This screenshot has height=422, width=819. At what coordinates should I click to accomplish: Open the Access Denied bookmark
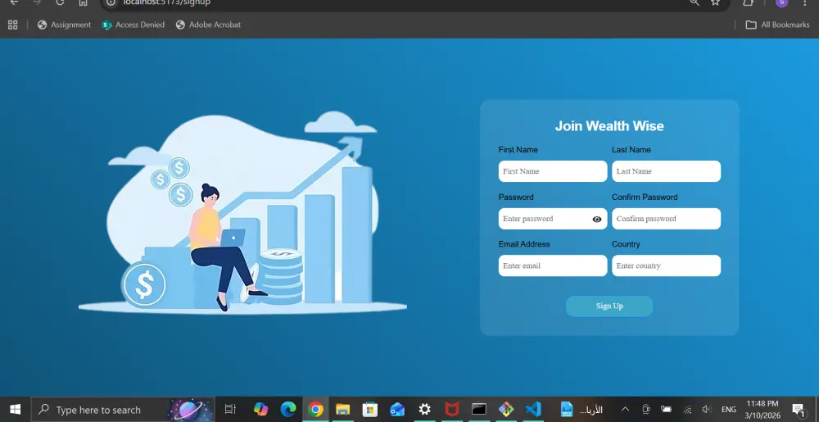pos(133,25)
